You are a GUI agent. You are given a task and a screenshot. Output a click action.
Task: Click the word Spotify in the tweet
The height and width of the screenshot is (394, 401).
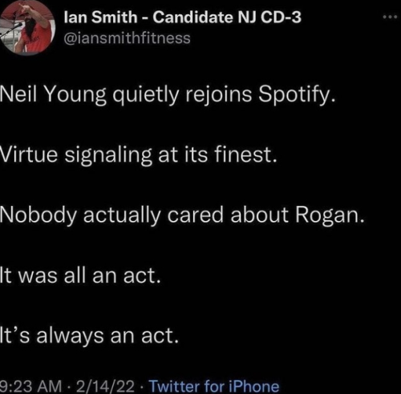(296, 95)
